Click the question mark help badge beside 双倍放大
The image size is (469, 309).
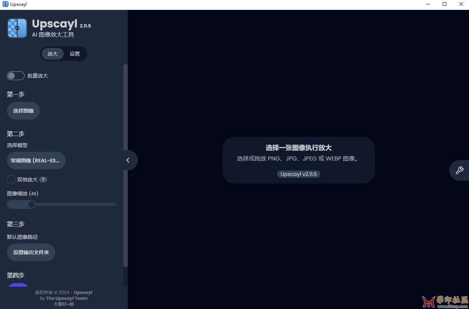43,180
